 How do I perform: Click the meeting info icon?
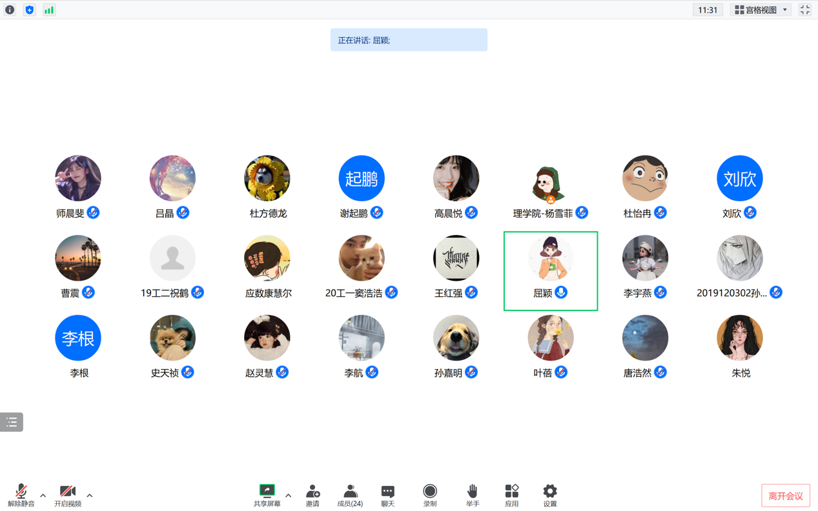10,10
